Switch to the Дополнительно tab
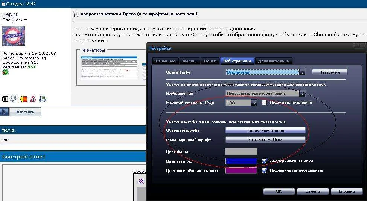The image size is (367, 201). (273, 61)
